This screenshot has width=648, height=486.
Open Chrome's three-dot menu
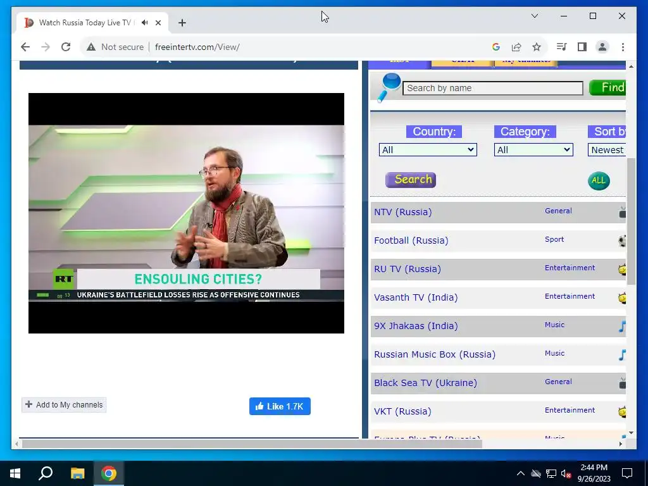pos(623,47)
